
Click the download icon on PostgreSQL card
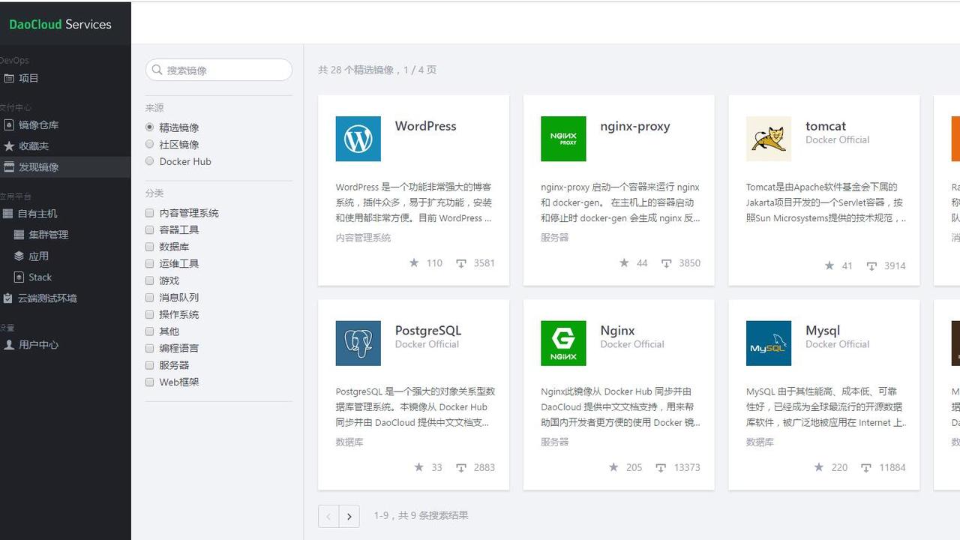461,468
